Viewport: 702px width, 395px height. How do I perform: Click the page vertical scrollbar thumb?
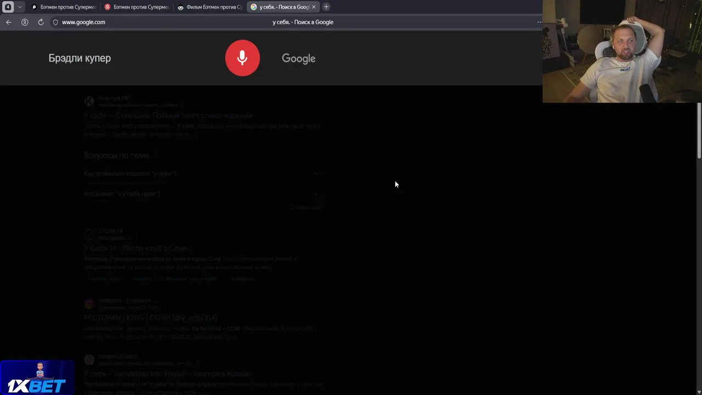699,131
